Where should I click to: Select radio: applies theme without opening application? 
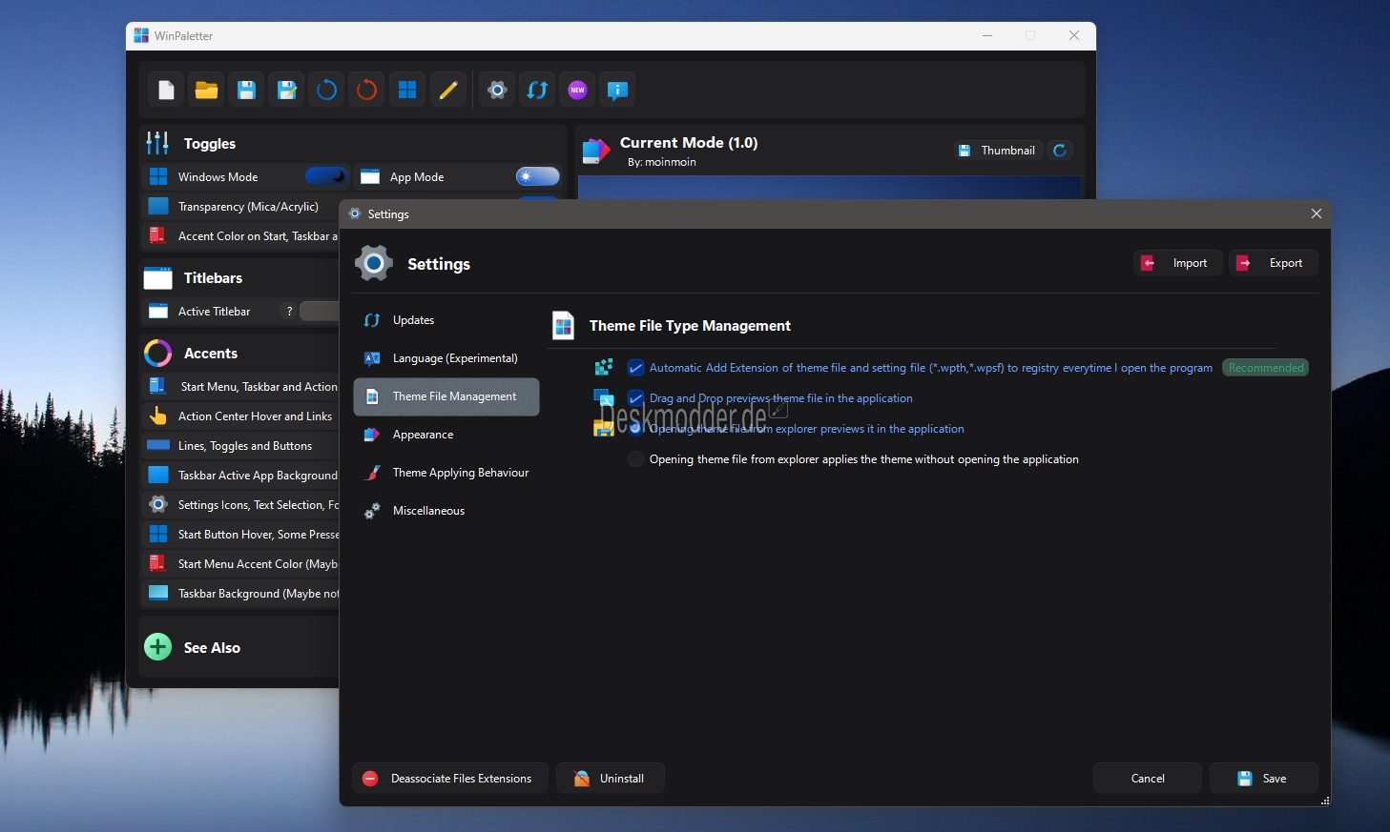pos(635,459)
